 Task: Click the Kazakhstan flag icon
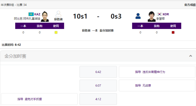(x=31, y=14)
